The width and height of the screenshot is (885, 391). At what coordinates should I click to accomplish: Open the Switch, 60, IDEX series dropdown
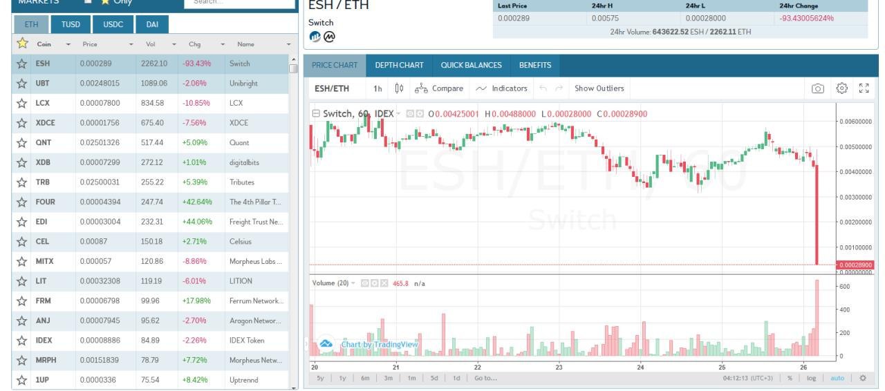(x=398, y=114)
